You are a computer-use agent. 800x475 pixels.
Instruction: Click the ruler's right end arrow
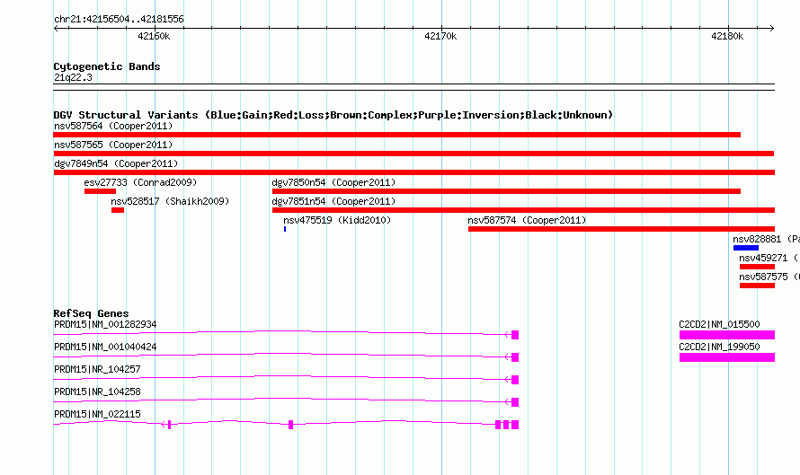pyautogui.click(x=772, y=28)
